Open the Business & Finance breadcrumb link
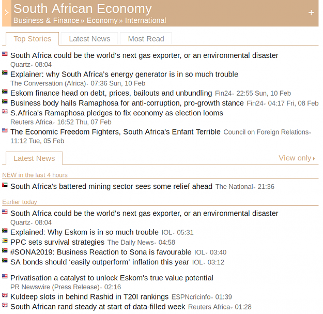 pos(47,20)
